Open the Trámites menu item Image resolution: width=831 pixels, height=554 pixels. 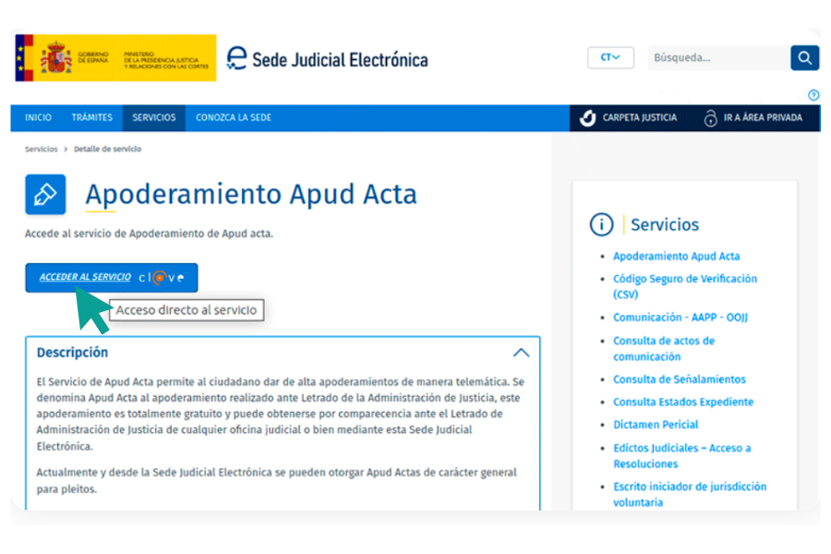point(92,118)
